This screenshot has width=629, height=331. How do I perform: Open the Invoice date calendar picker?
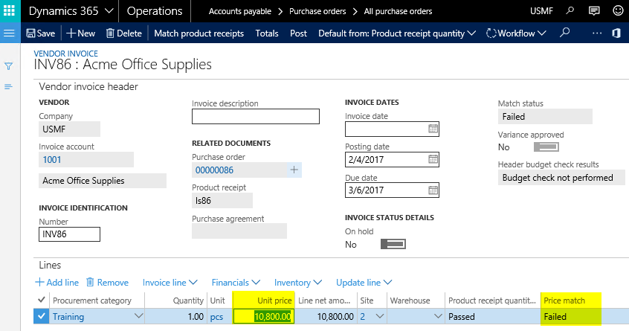tap(433, 129)
